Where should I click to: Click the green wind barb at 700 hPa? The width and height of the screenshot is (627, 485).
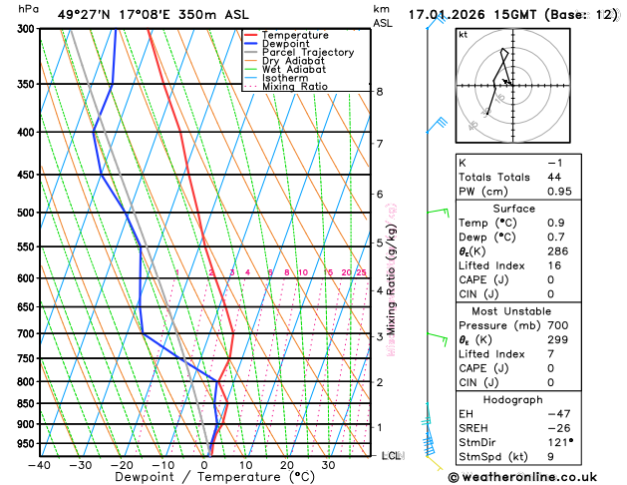[438, 338]
